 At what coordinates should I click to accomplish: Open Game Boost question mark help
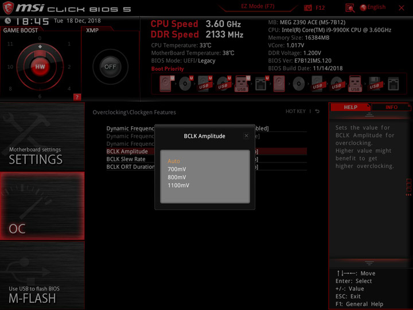pyautogui.click(x=77, y=97)
